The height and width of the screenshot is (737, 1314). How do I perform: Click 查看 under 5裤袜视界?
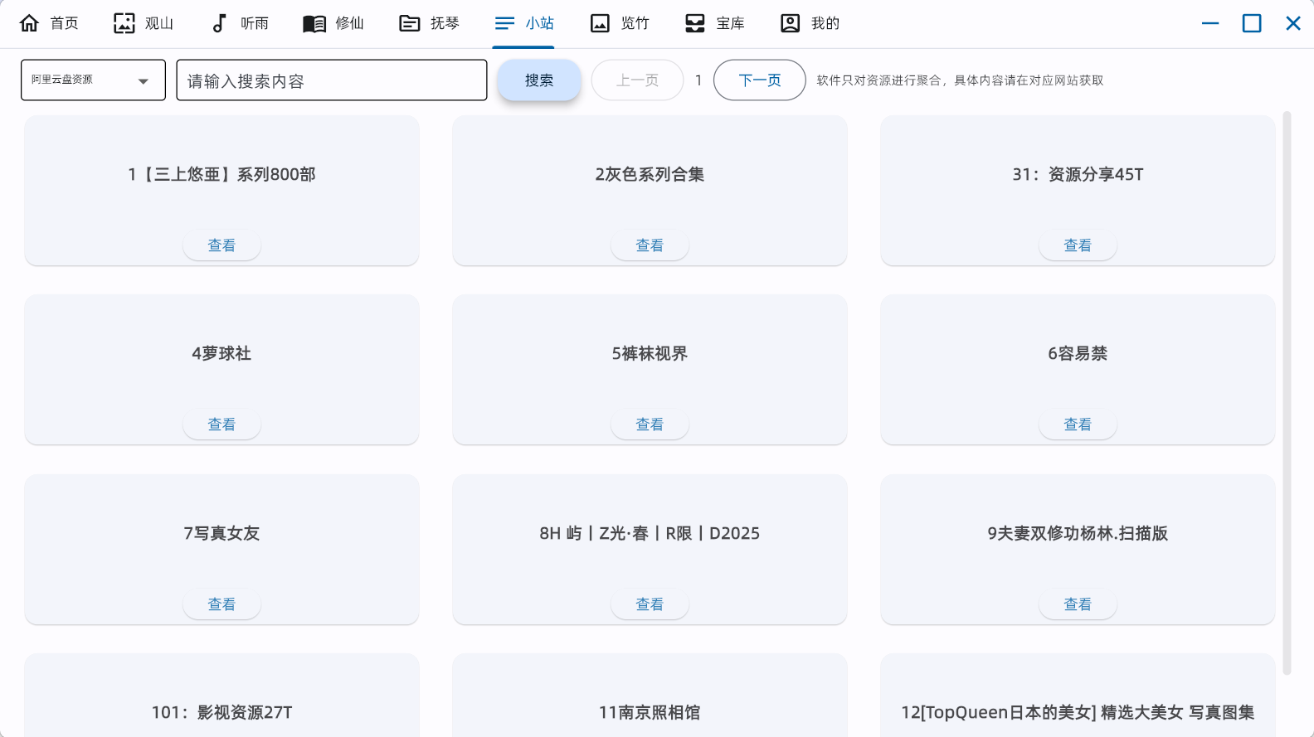pos(650,424)
